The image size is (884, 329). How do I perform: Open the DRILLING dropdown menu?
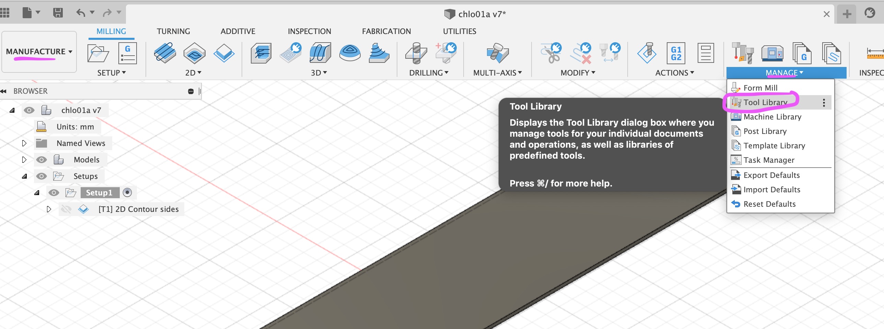tap(429, 73)
